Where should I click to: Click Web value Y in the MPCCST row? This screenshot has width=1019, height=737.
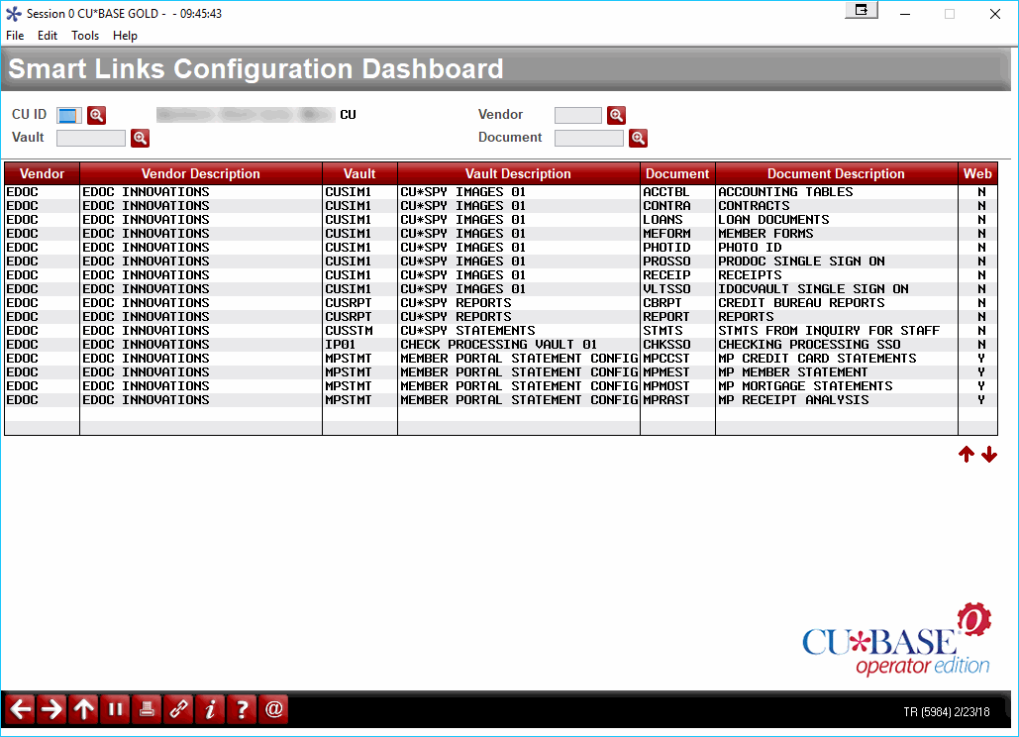981,359
